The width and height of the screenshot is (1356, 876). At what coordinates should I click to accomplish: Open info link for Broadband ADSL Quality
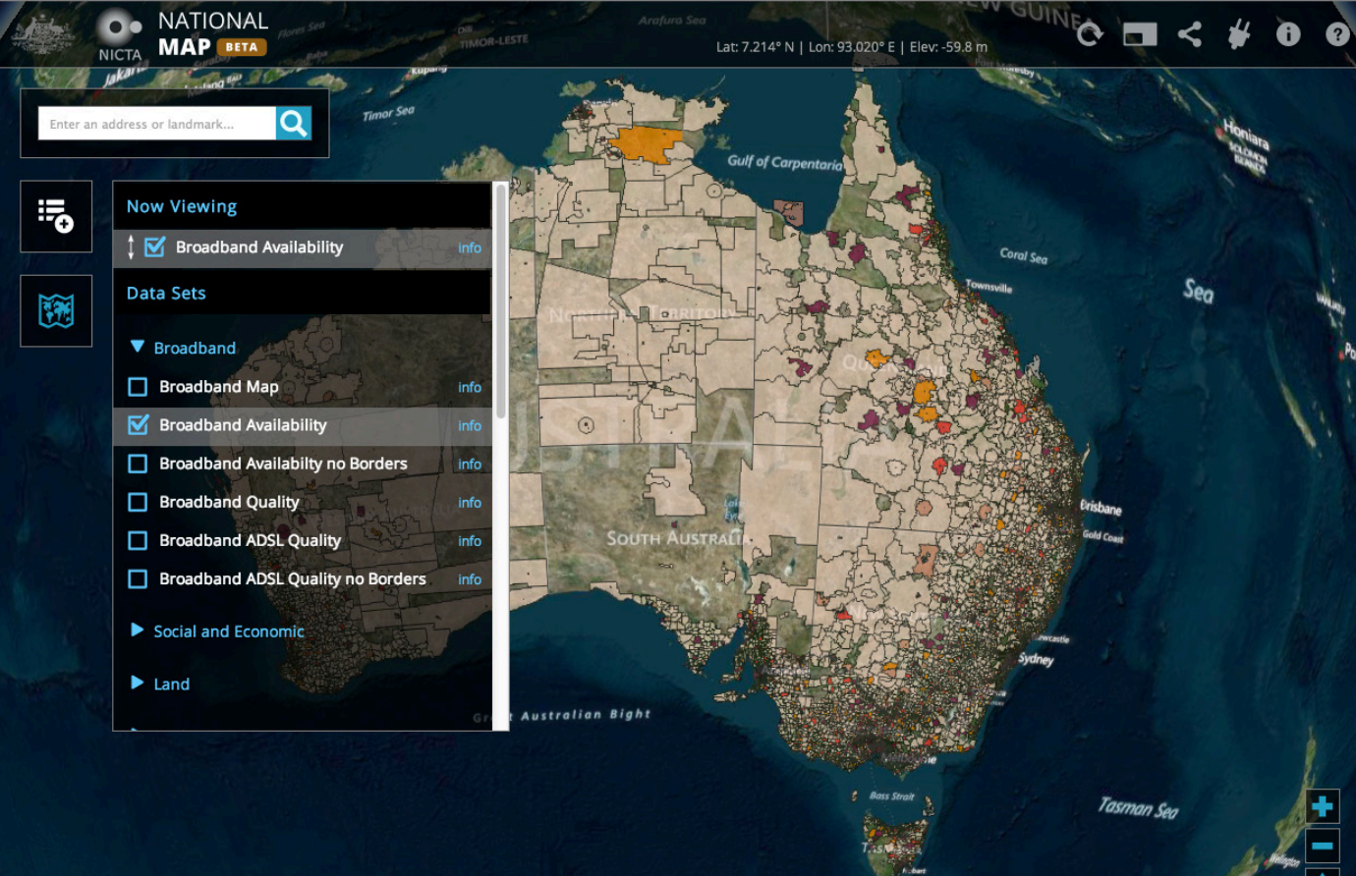pos(470,540)
